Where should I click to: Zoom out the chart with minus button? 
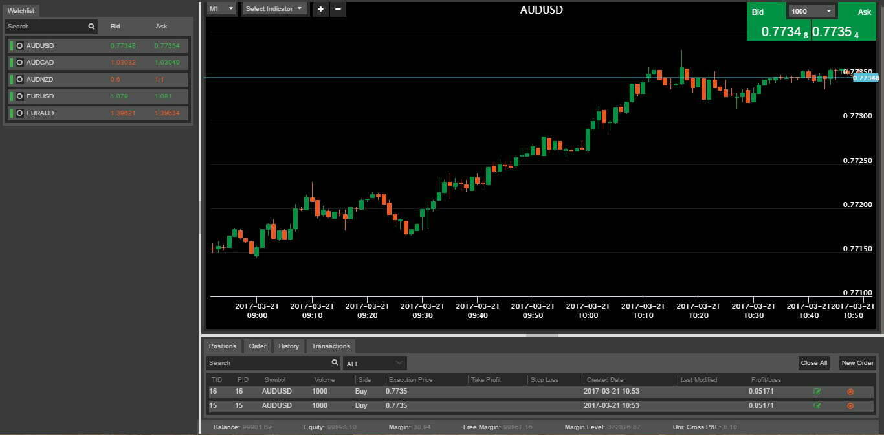click(337, 9)
